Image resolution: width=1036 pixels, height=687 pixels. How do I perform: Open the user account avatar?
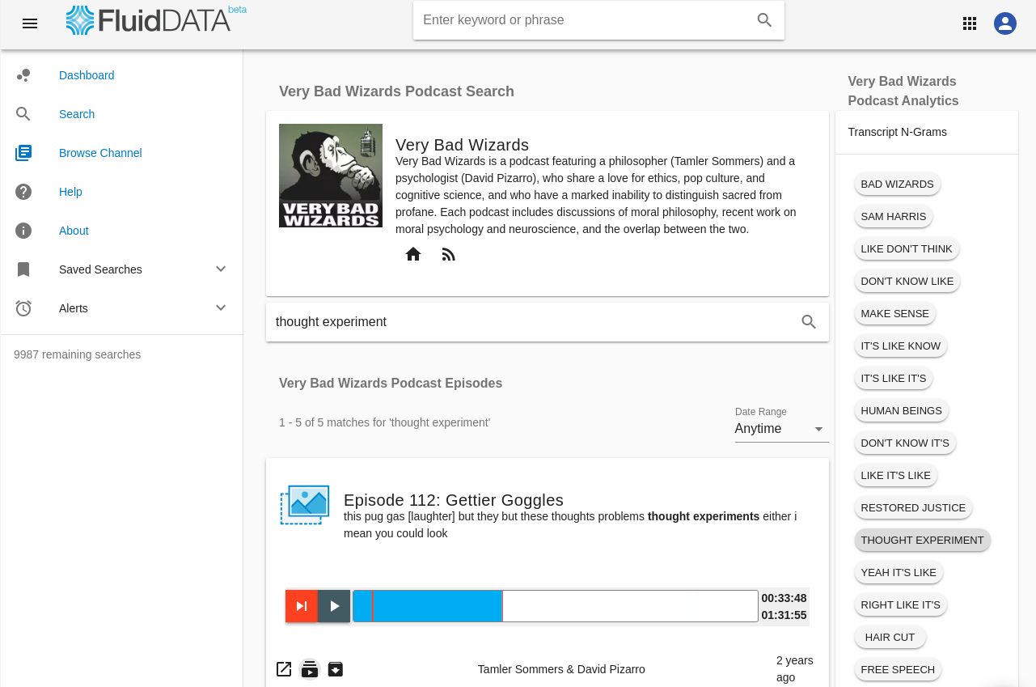1005,23
